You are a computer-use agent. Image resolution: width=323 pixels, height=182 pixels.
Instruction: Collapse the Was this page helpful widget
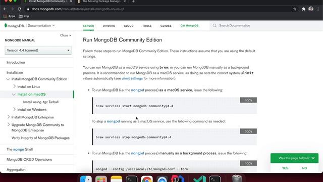pyautogui.click(x=313, y=158)
